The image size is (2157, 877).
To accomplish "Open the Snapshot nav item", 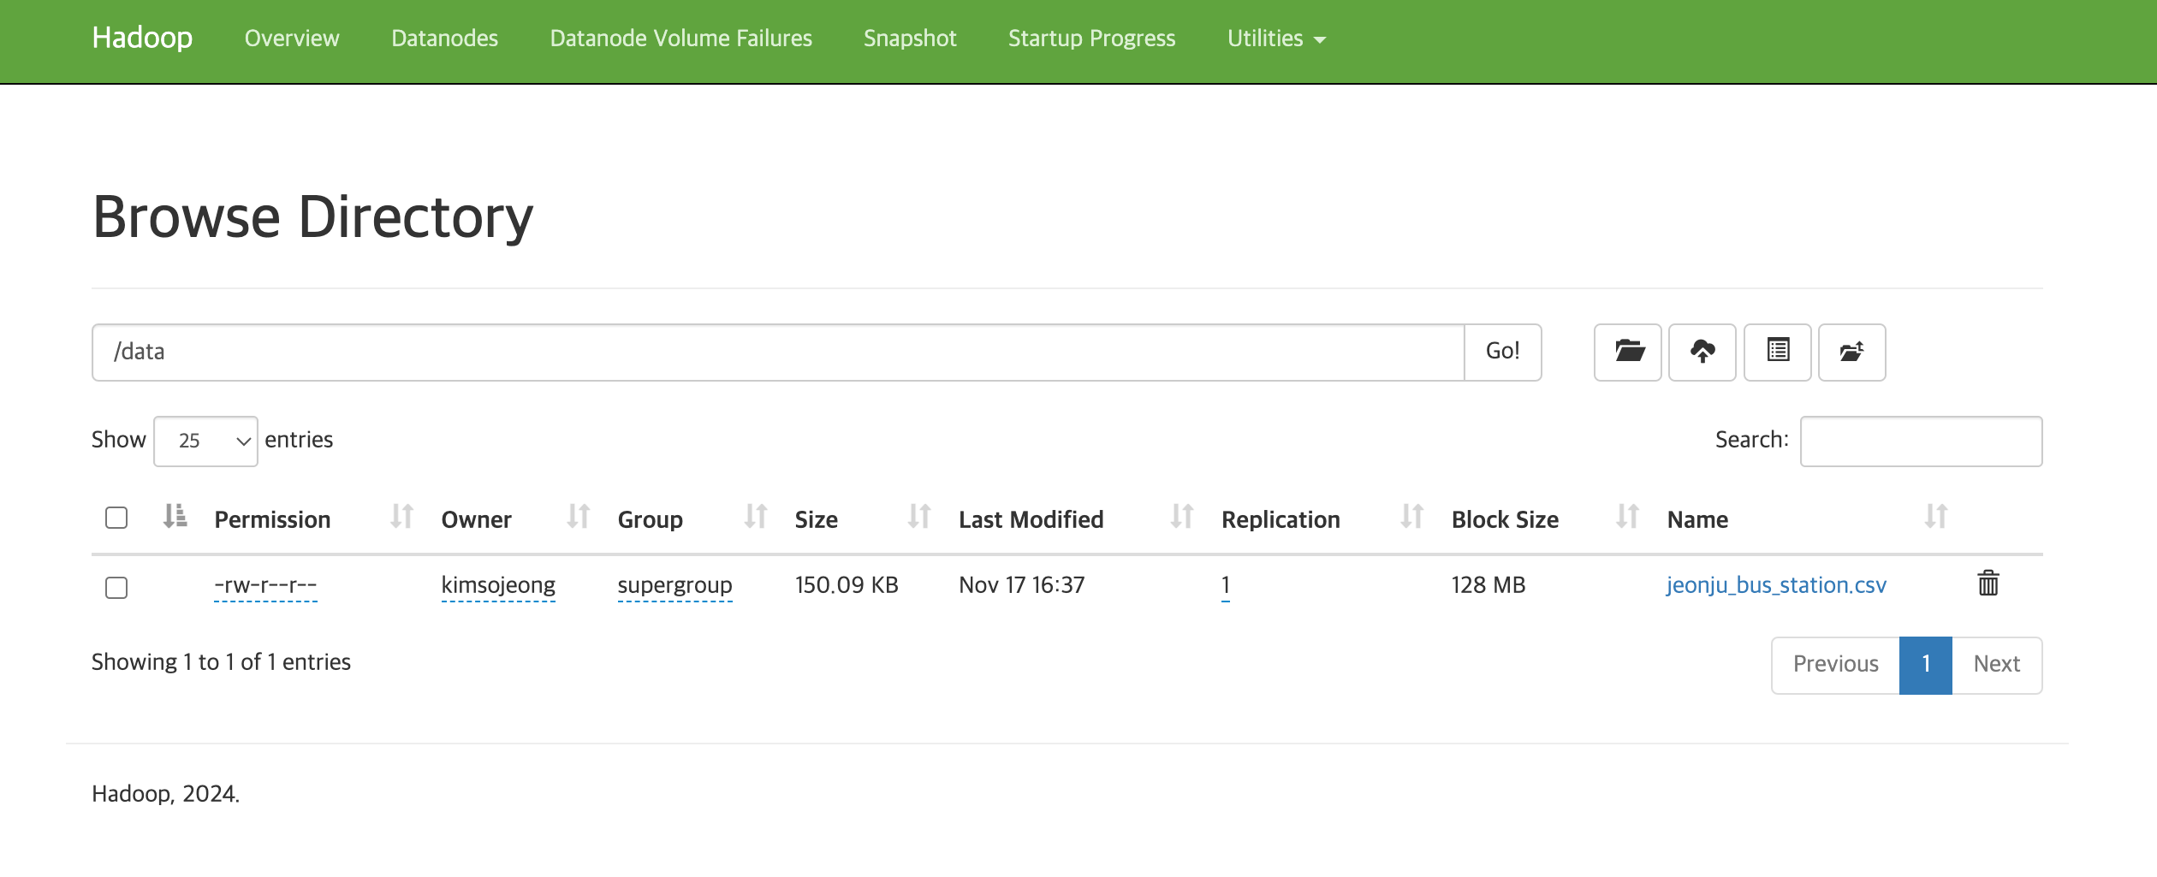I will 910,39.
